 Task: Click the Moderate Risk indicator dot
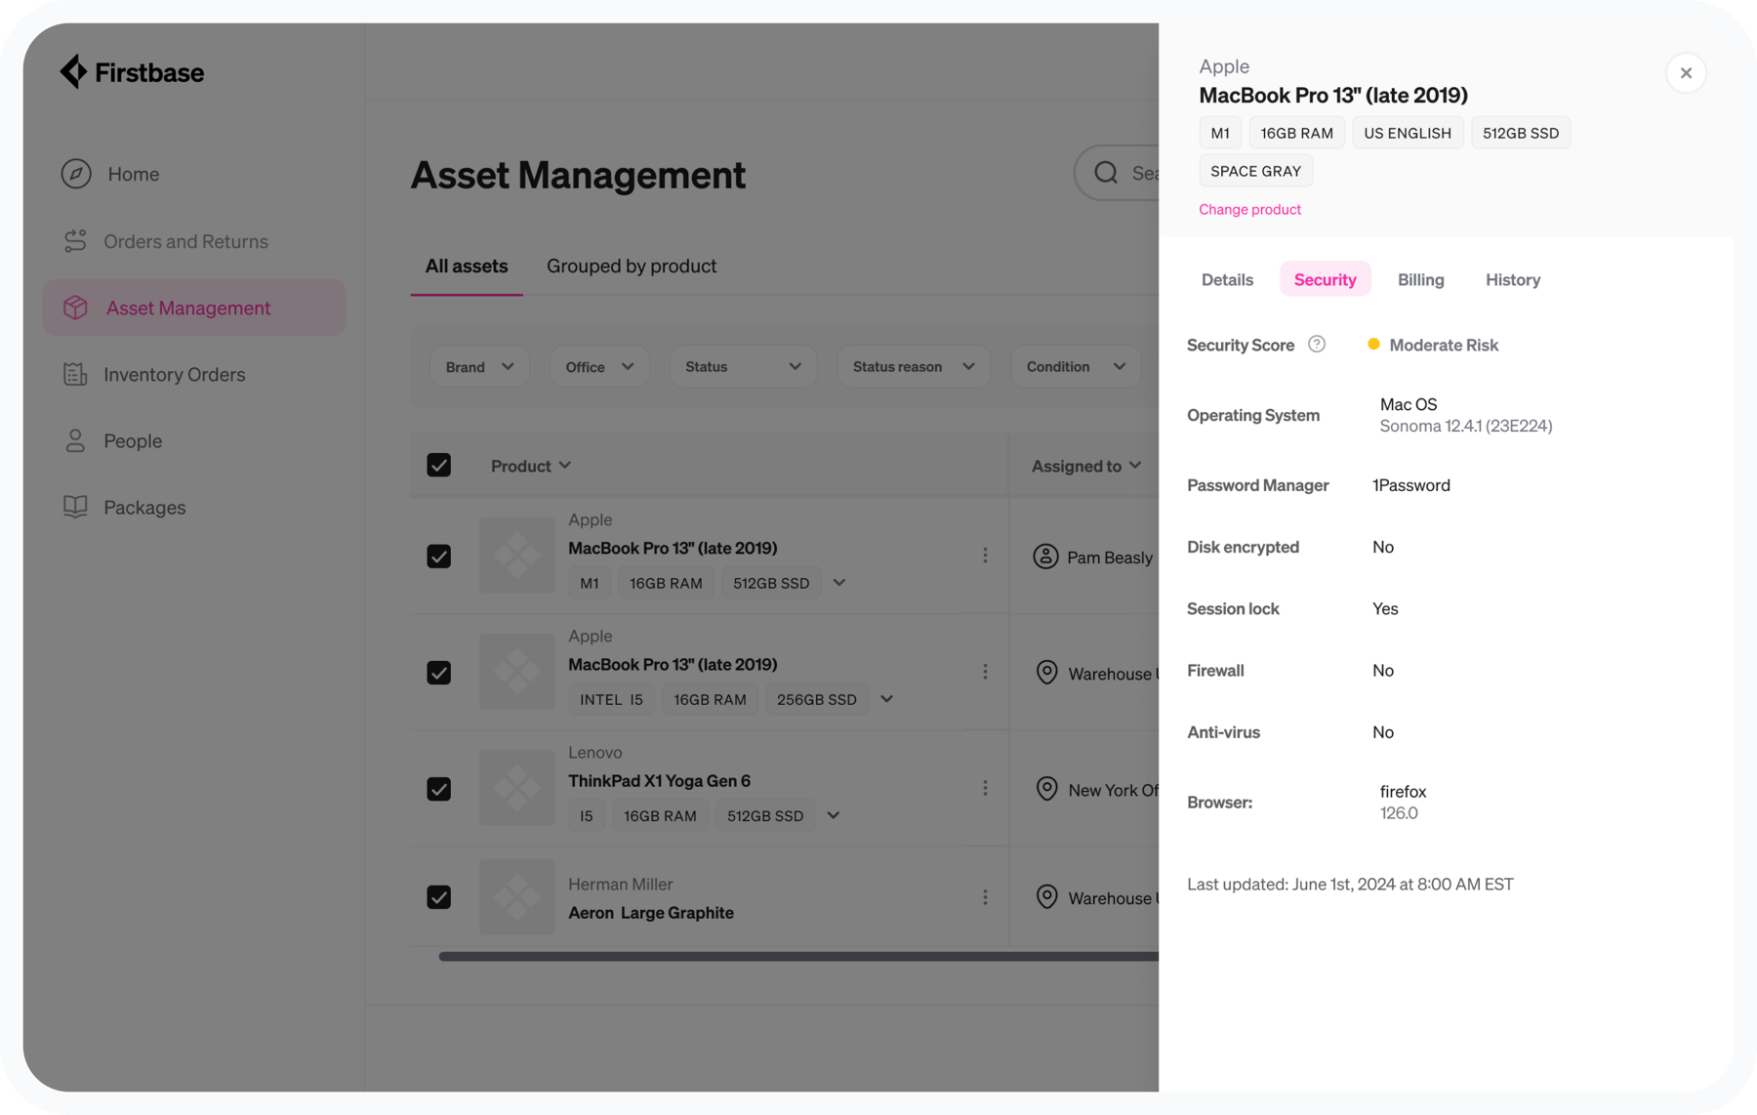[1373, 344]
